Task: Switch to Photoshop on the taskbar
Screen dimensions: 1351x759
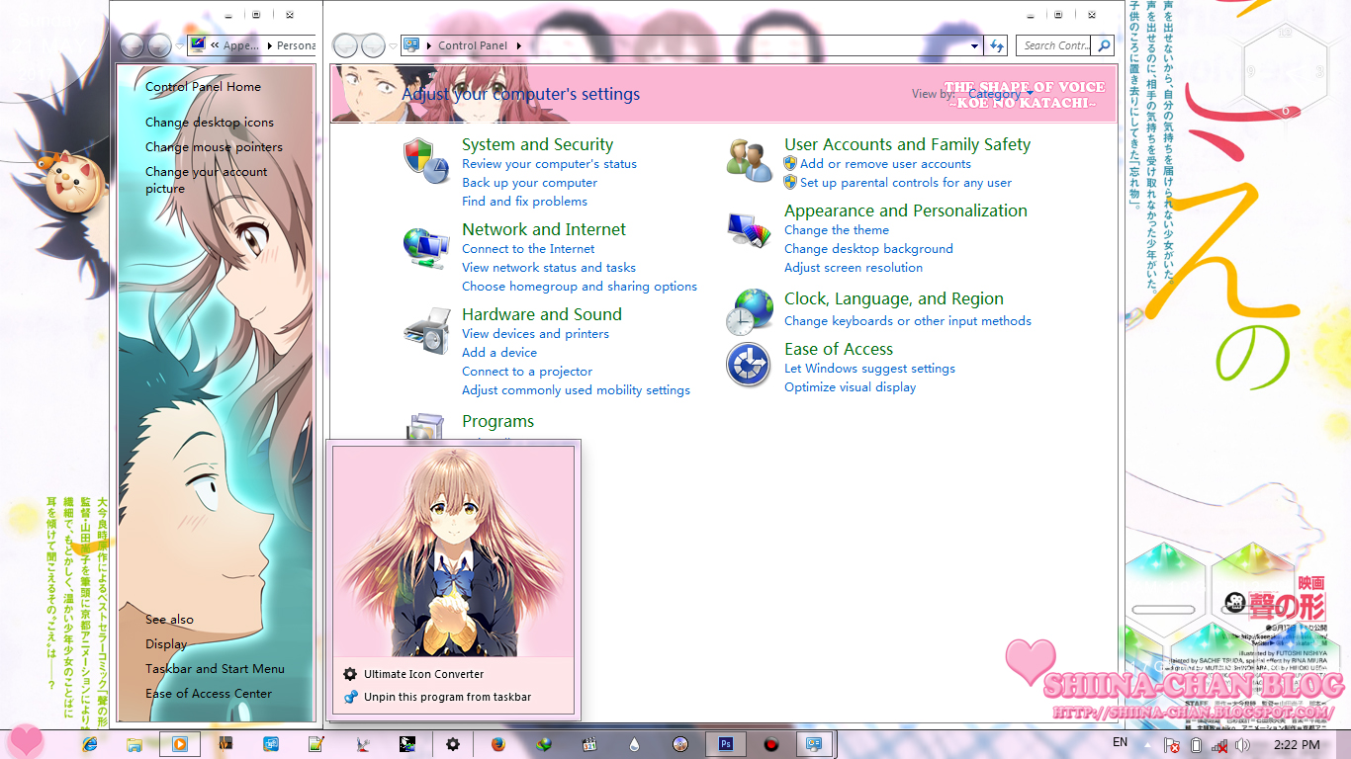Action: [726, 744]
